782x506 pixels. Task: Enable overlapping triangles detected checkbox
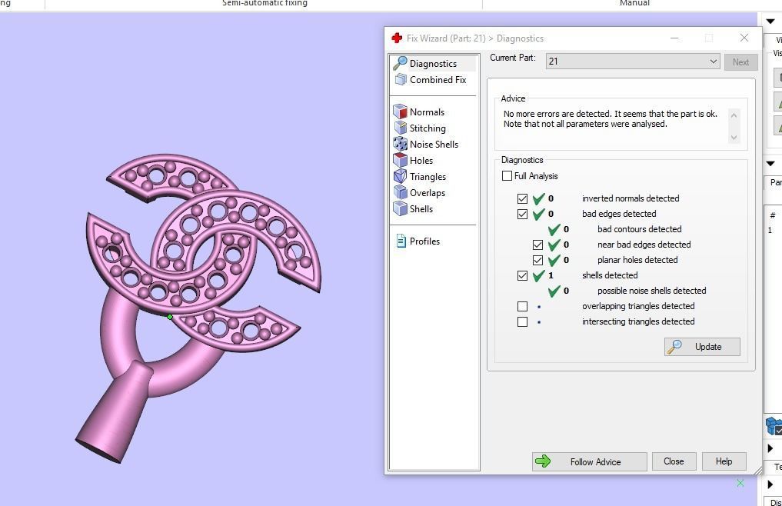point(522,306)
